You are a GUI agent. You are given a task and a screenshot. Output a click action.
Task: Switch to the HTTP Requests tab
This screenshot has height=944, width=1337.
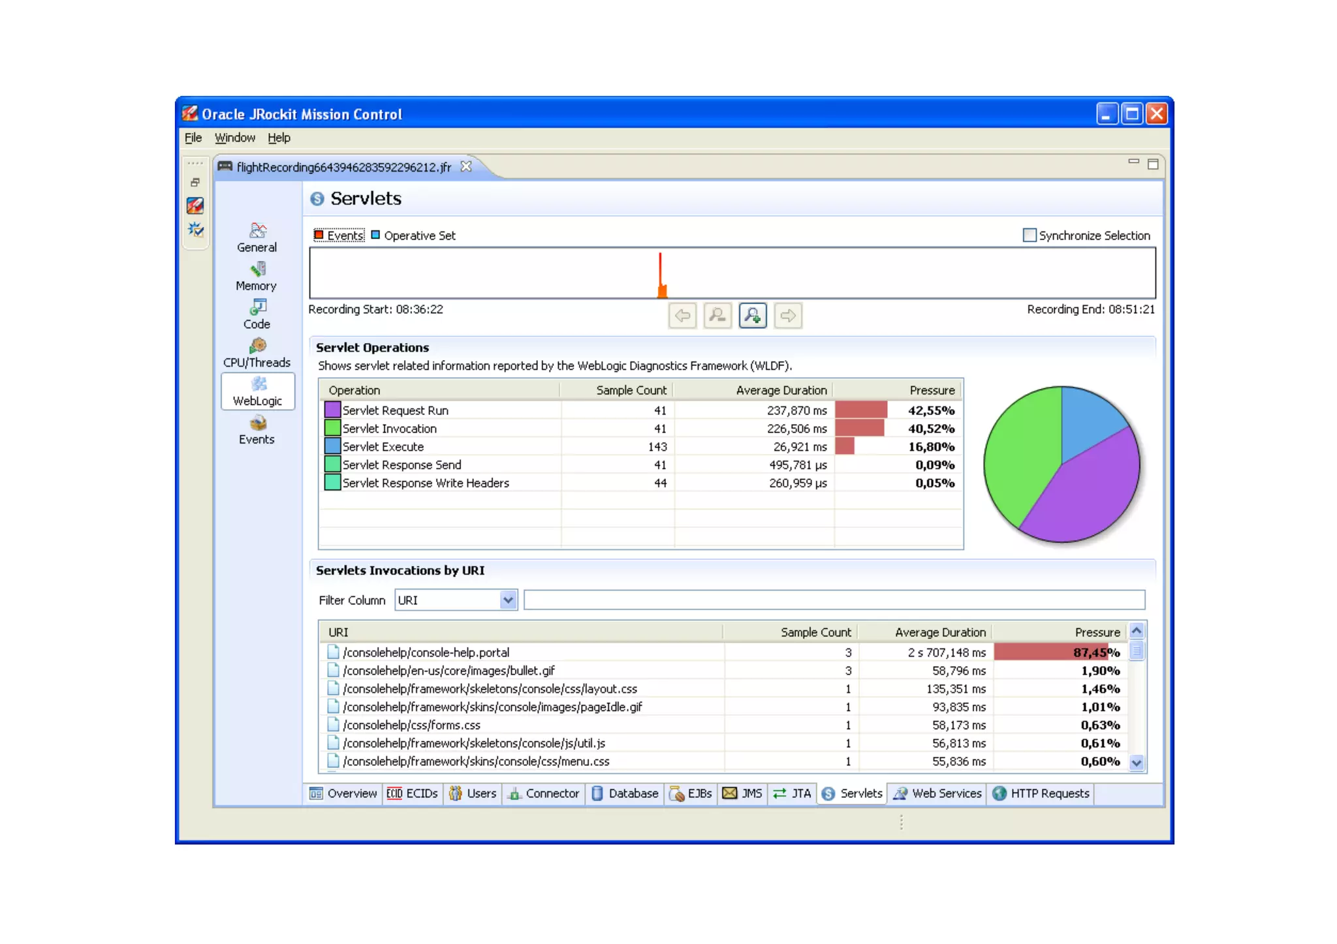coord(1041,793)
